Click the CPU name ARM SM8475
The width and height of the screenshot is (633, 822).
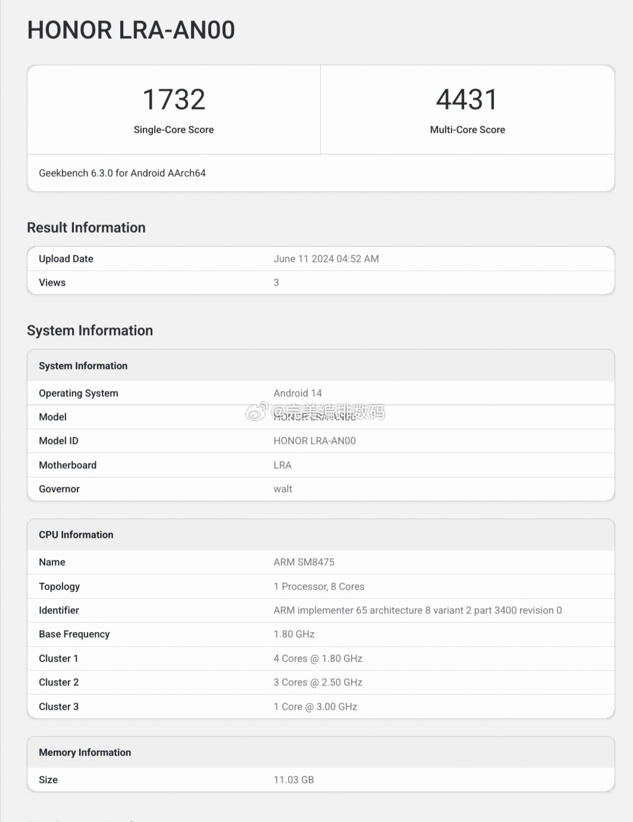click(x=304, y=562)
